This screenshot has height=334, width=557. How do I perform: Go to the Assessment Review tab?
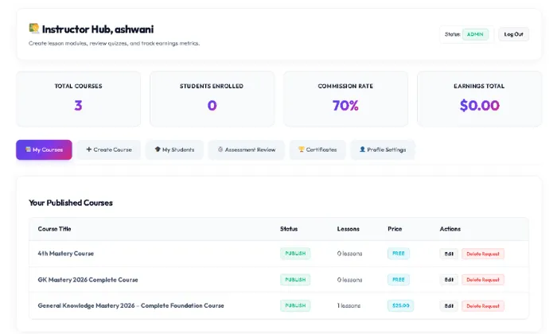click(246, 150)
